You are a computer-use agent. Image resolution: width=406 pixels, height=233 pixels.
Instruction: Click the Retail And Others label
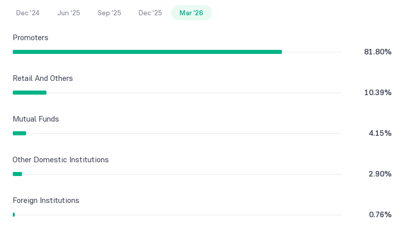[x=43, y=78]
